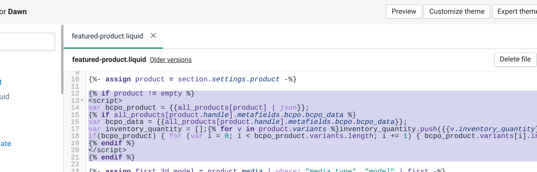Click the 'var bcpo_product' code line
The height and width of the screenshot is (172, 537).
[x=199, y=108]
